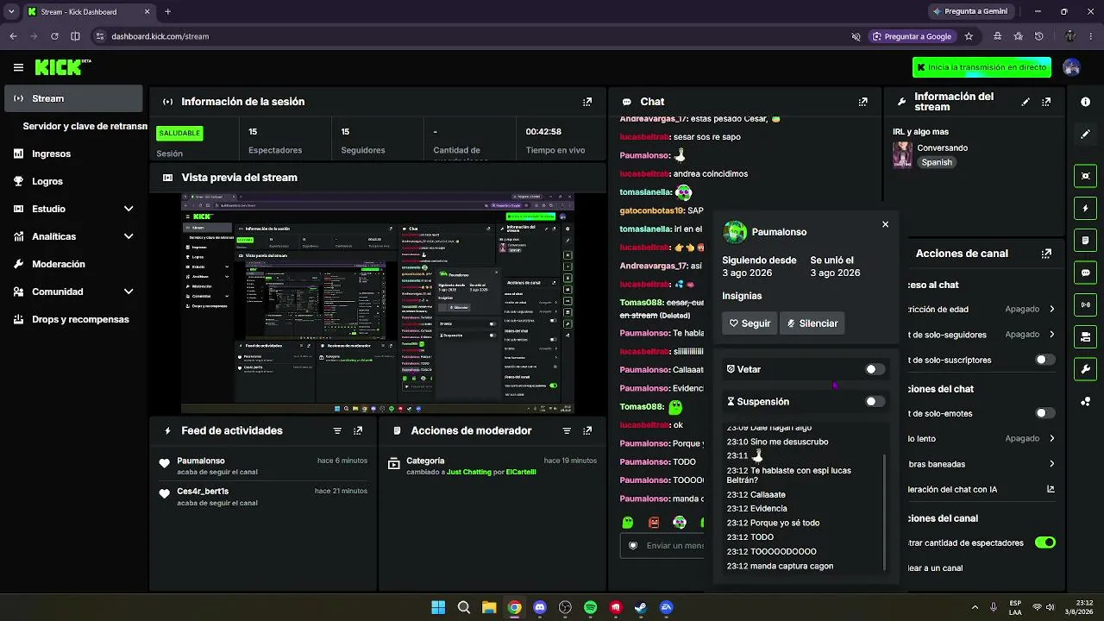Click Inicia la transmisión en directo button

coord(982,67)
